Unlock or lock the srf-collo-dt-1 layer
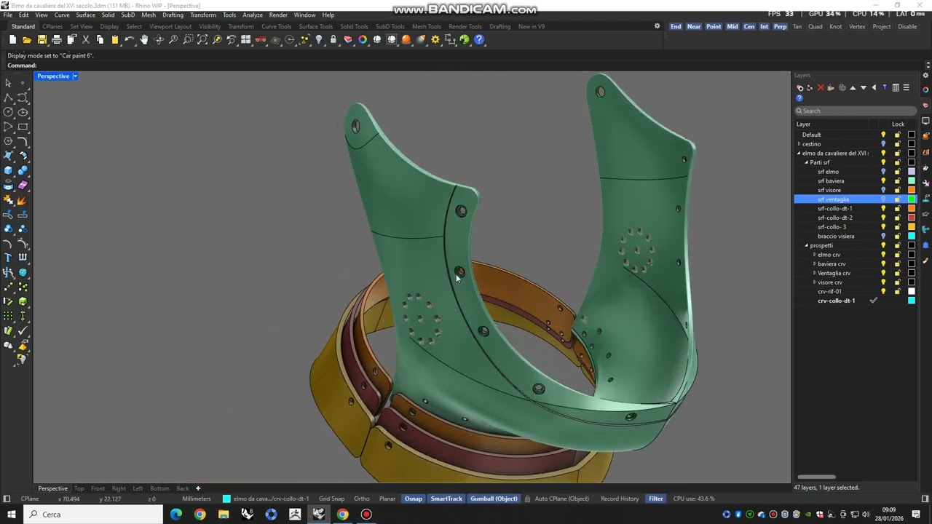This screenshot has height=524, width=932. pyautogui.click(x=897, y=209)
